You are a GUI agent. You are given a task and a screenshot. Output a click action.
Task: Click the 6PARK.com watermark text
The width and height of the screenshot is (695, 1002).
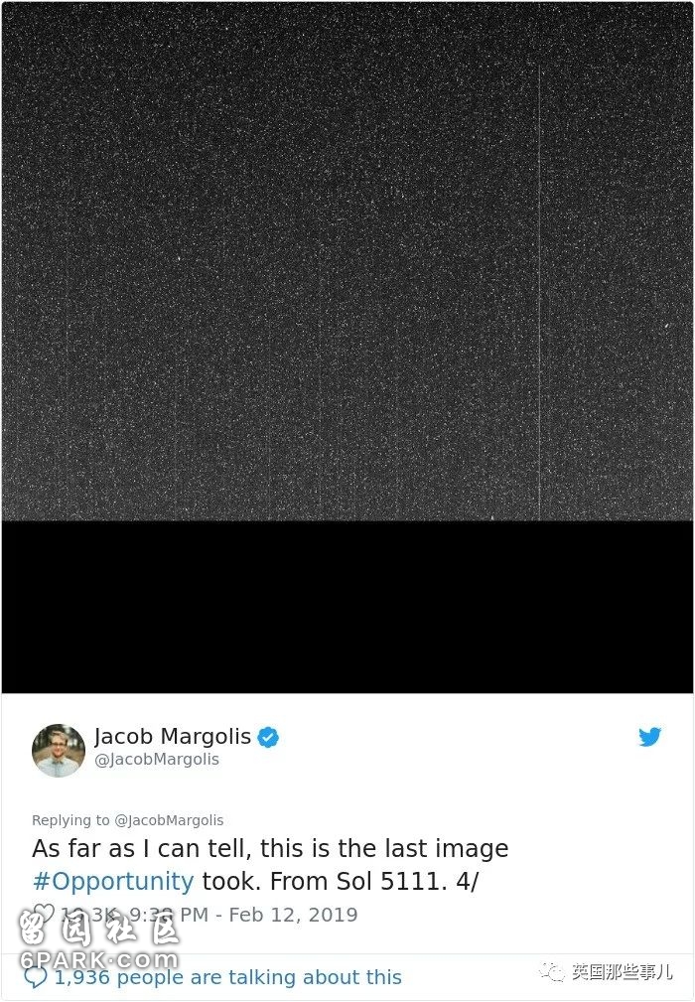click(99, 960)
